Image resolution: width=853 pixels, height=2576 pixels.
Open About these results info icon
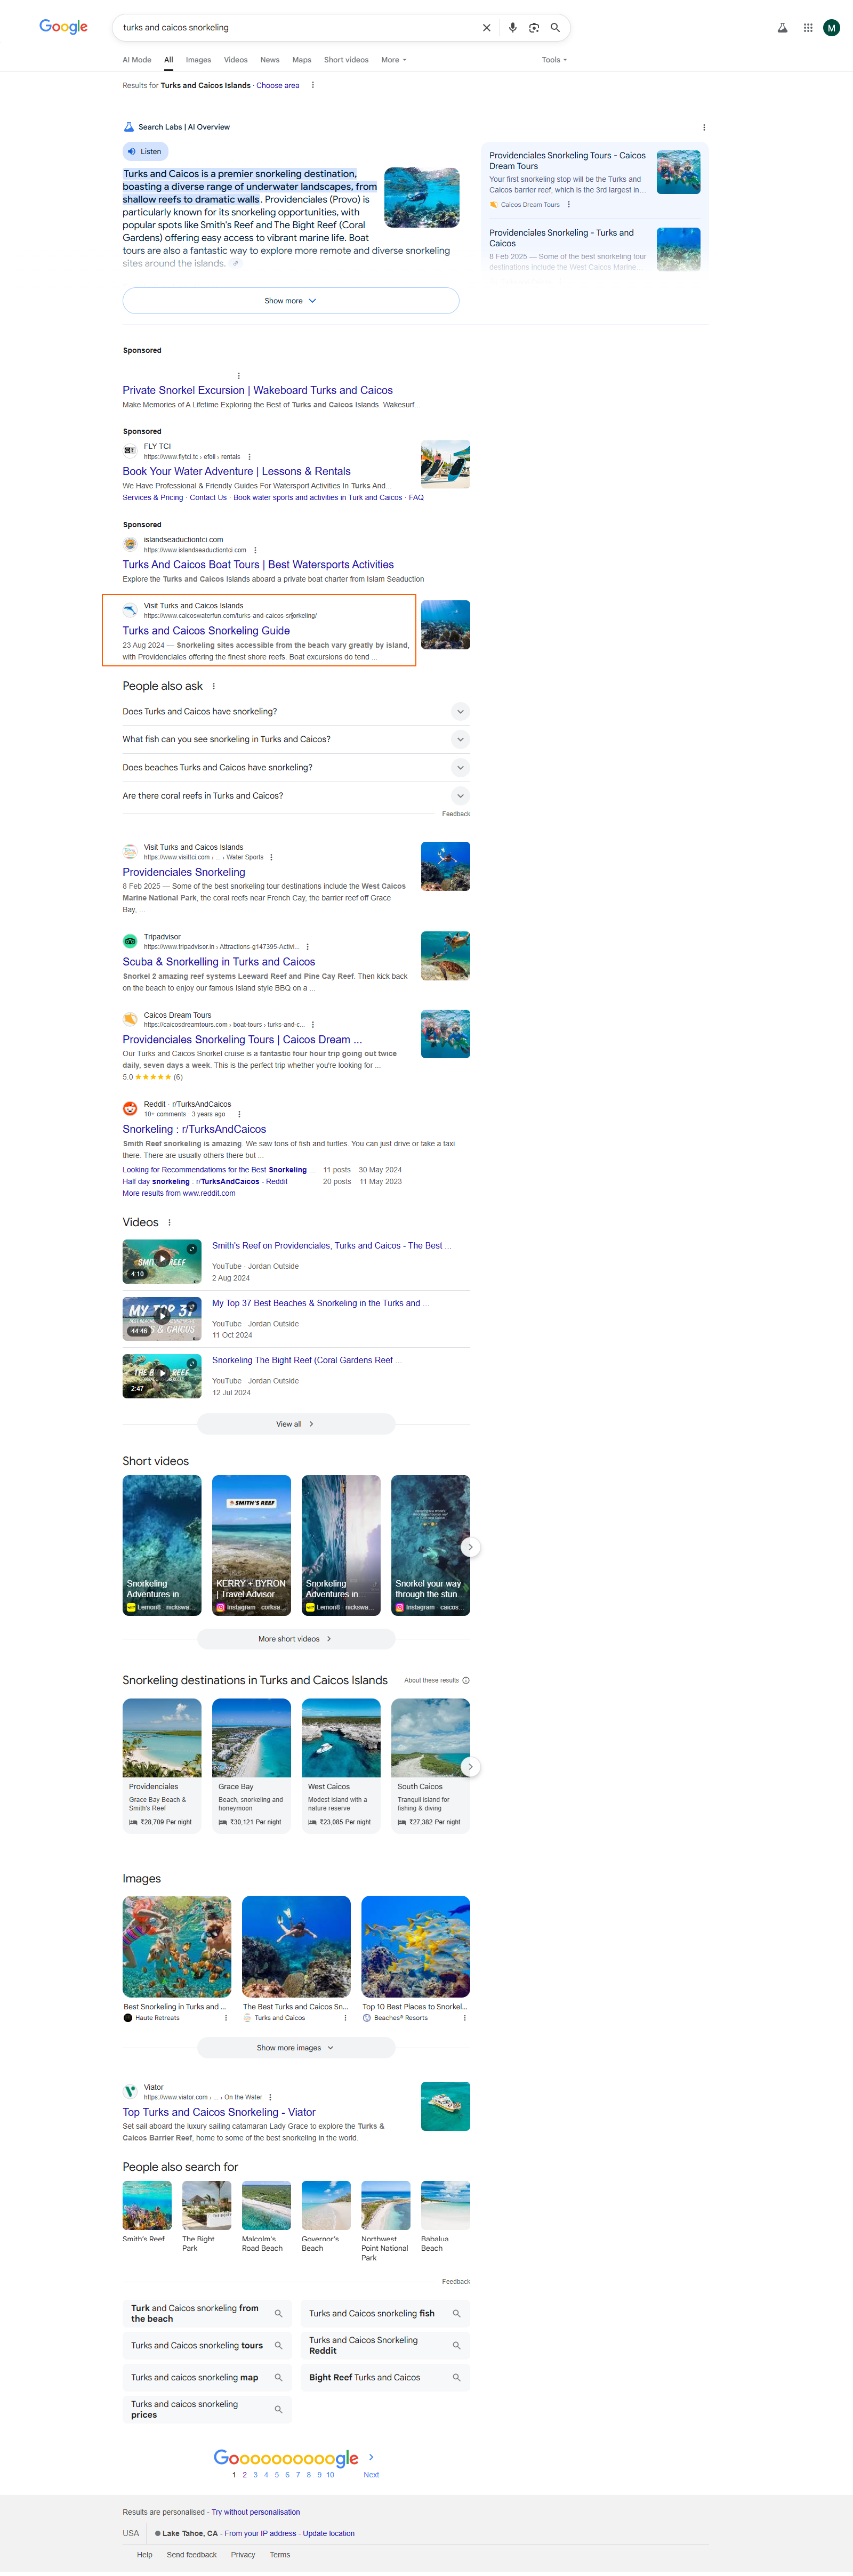pyautogui.click(x=466, y=1681)
